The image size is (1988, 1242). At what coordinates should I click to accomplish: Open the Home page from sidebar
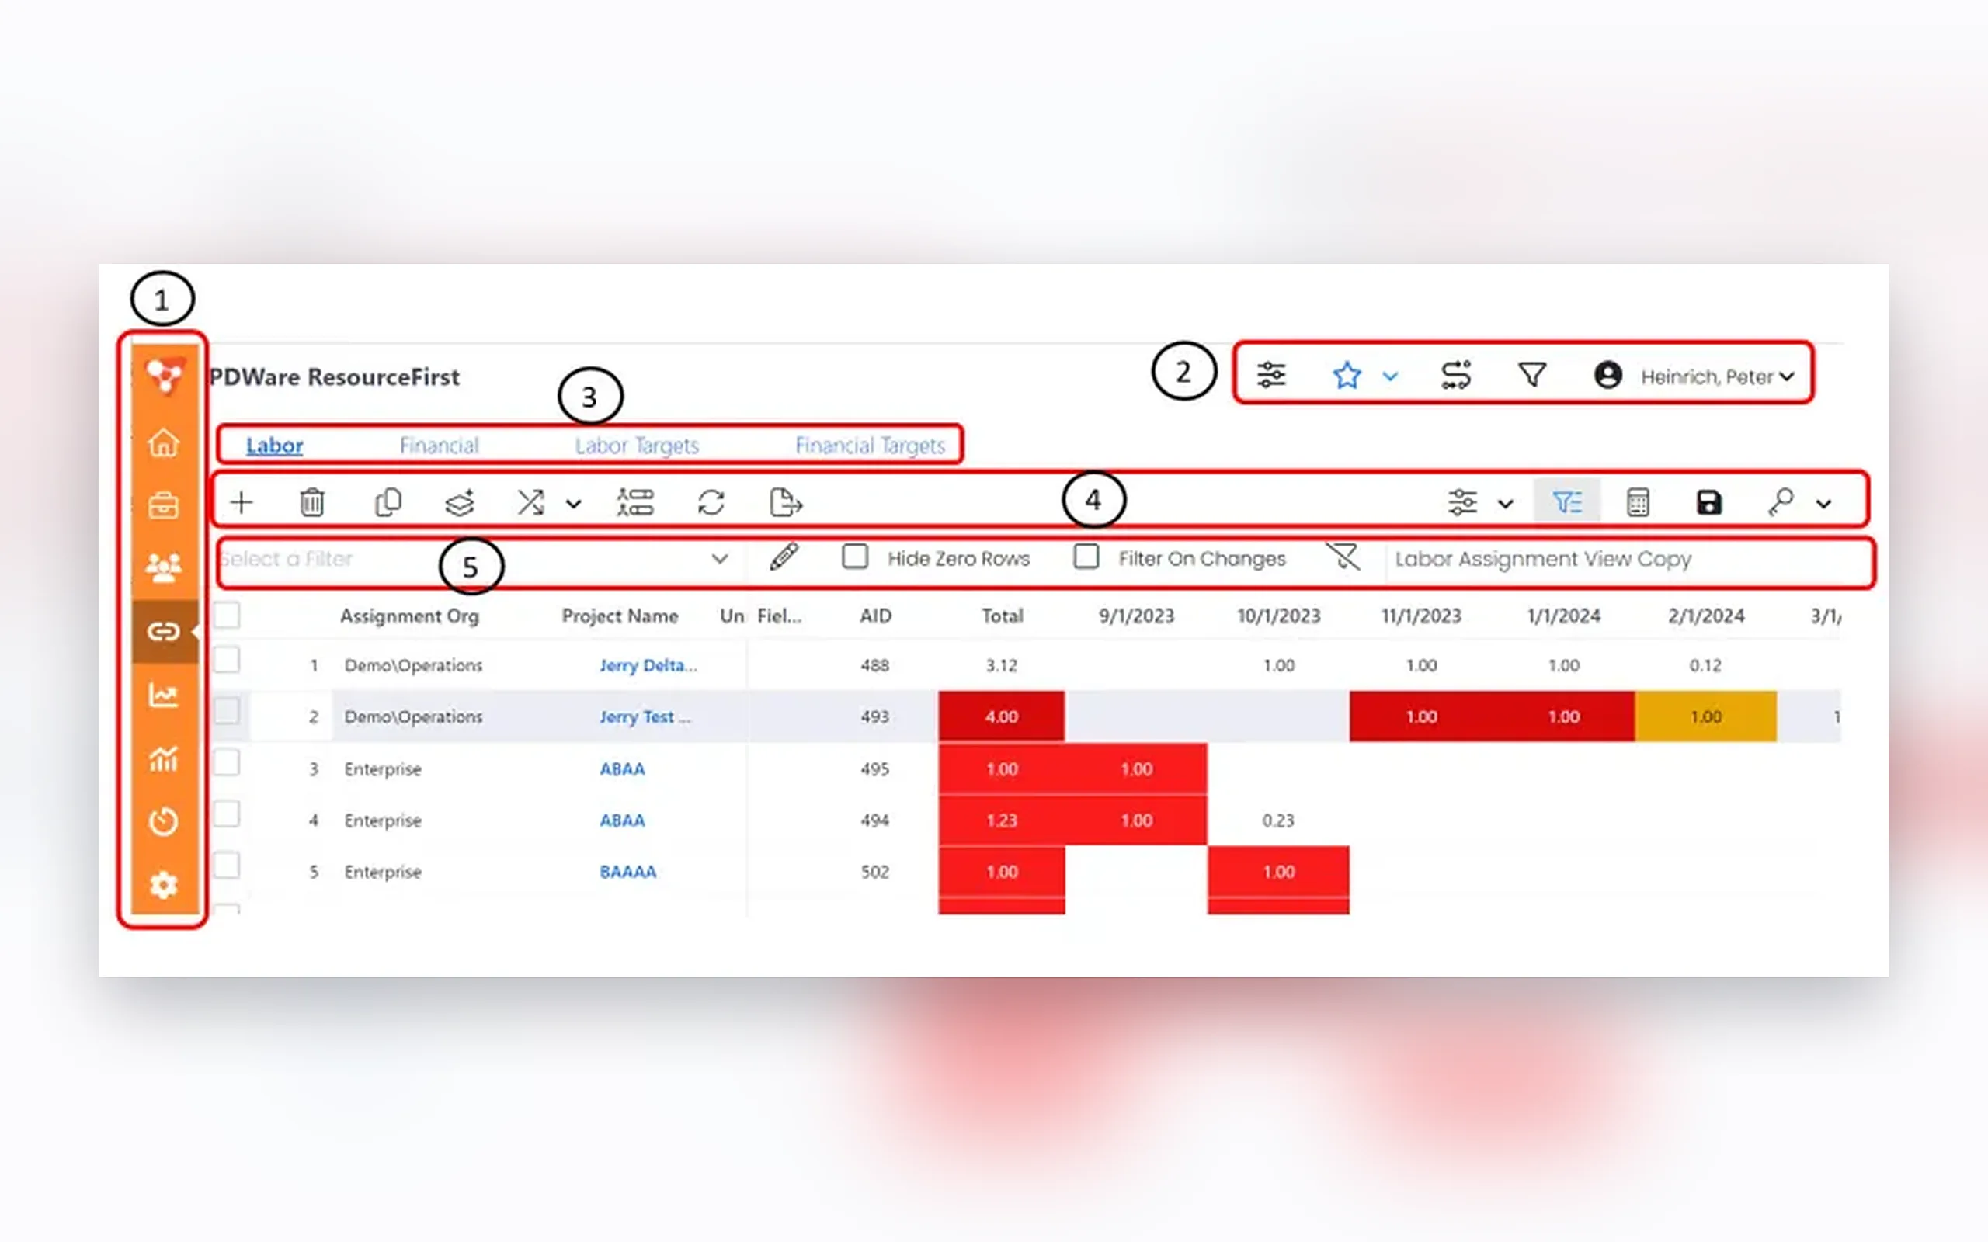pyautogui.click(x=164, y=442)
